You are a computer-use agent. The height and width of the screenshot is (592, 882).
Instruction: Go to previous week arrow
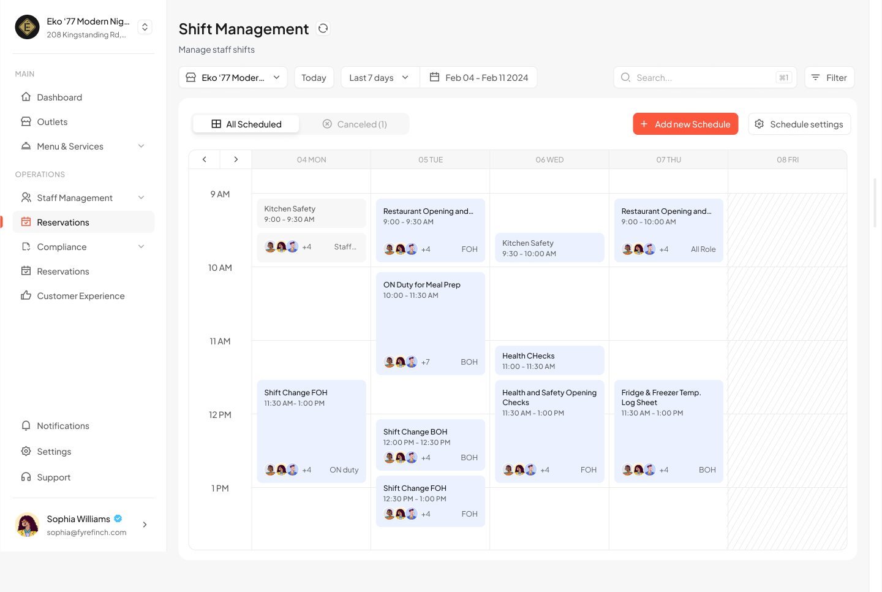click(x=205, y=159)
